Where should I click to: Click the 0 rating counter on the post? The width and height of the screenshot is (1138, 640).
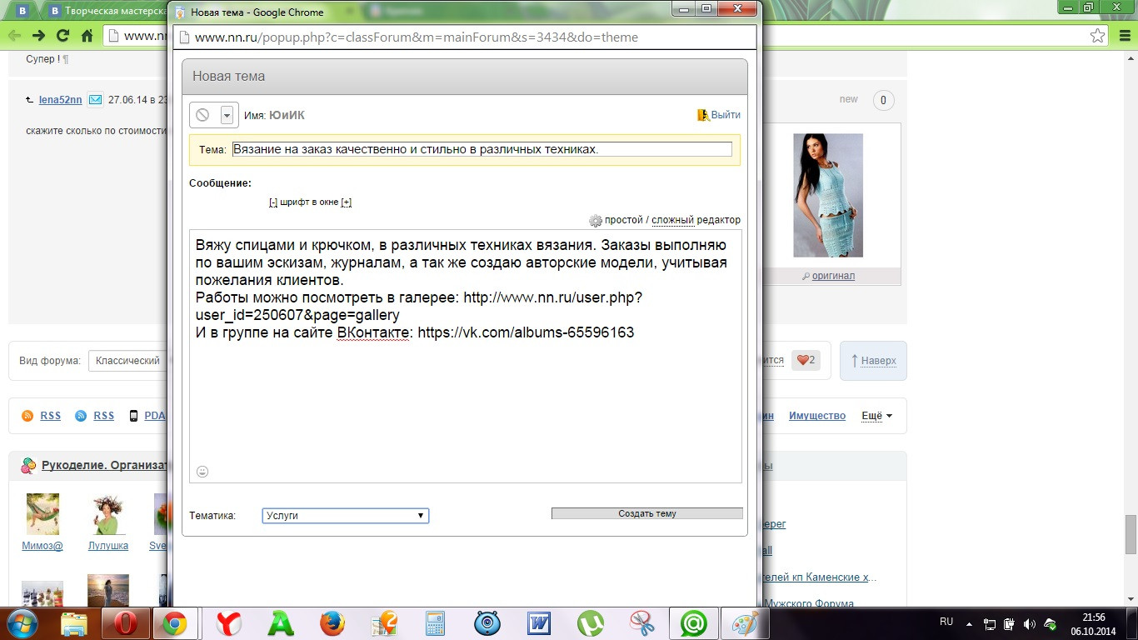tap(883, 101)
